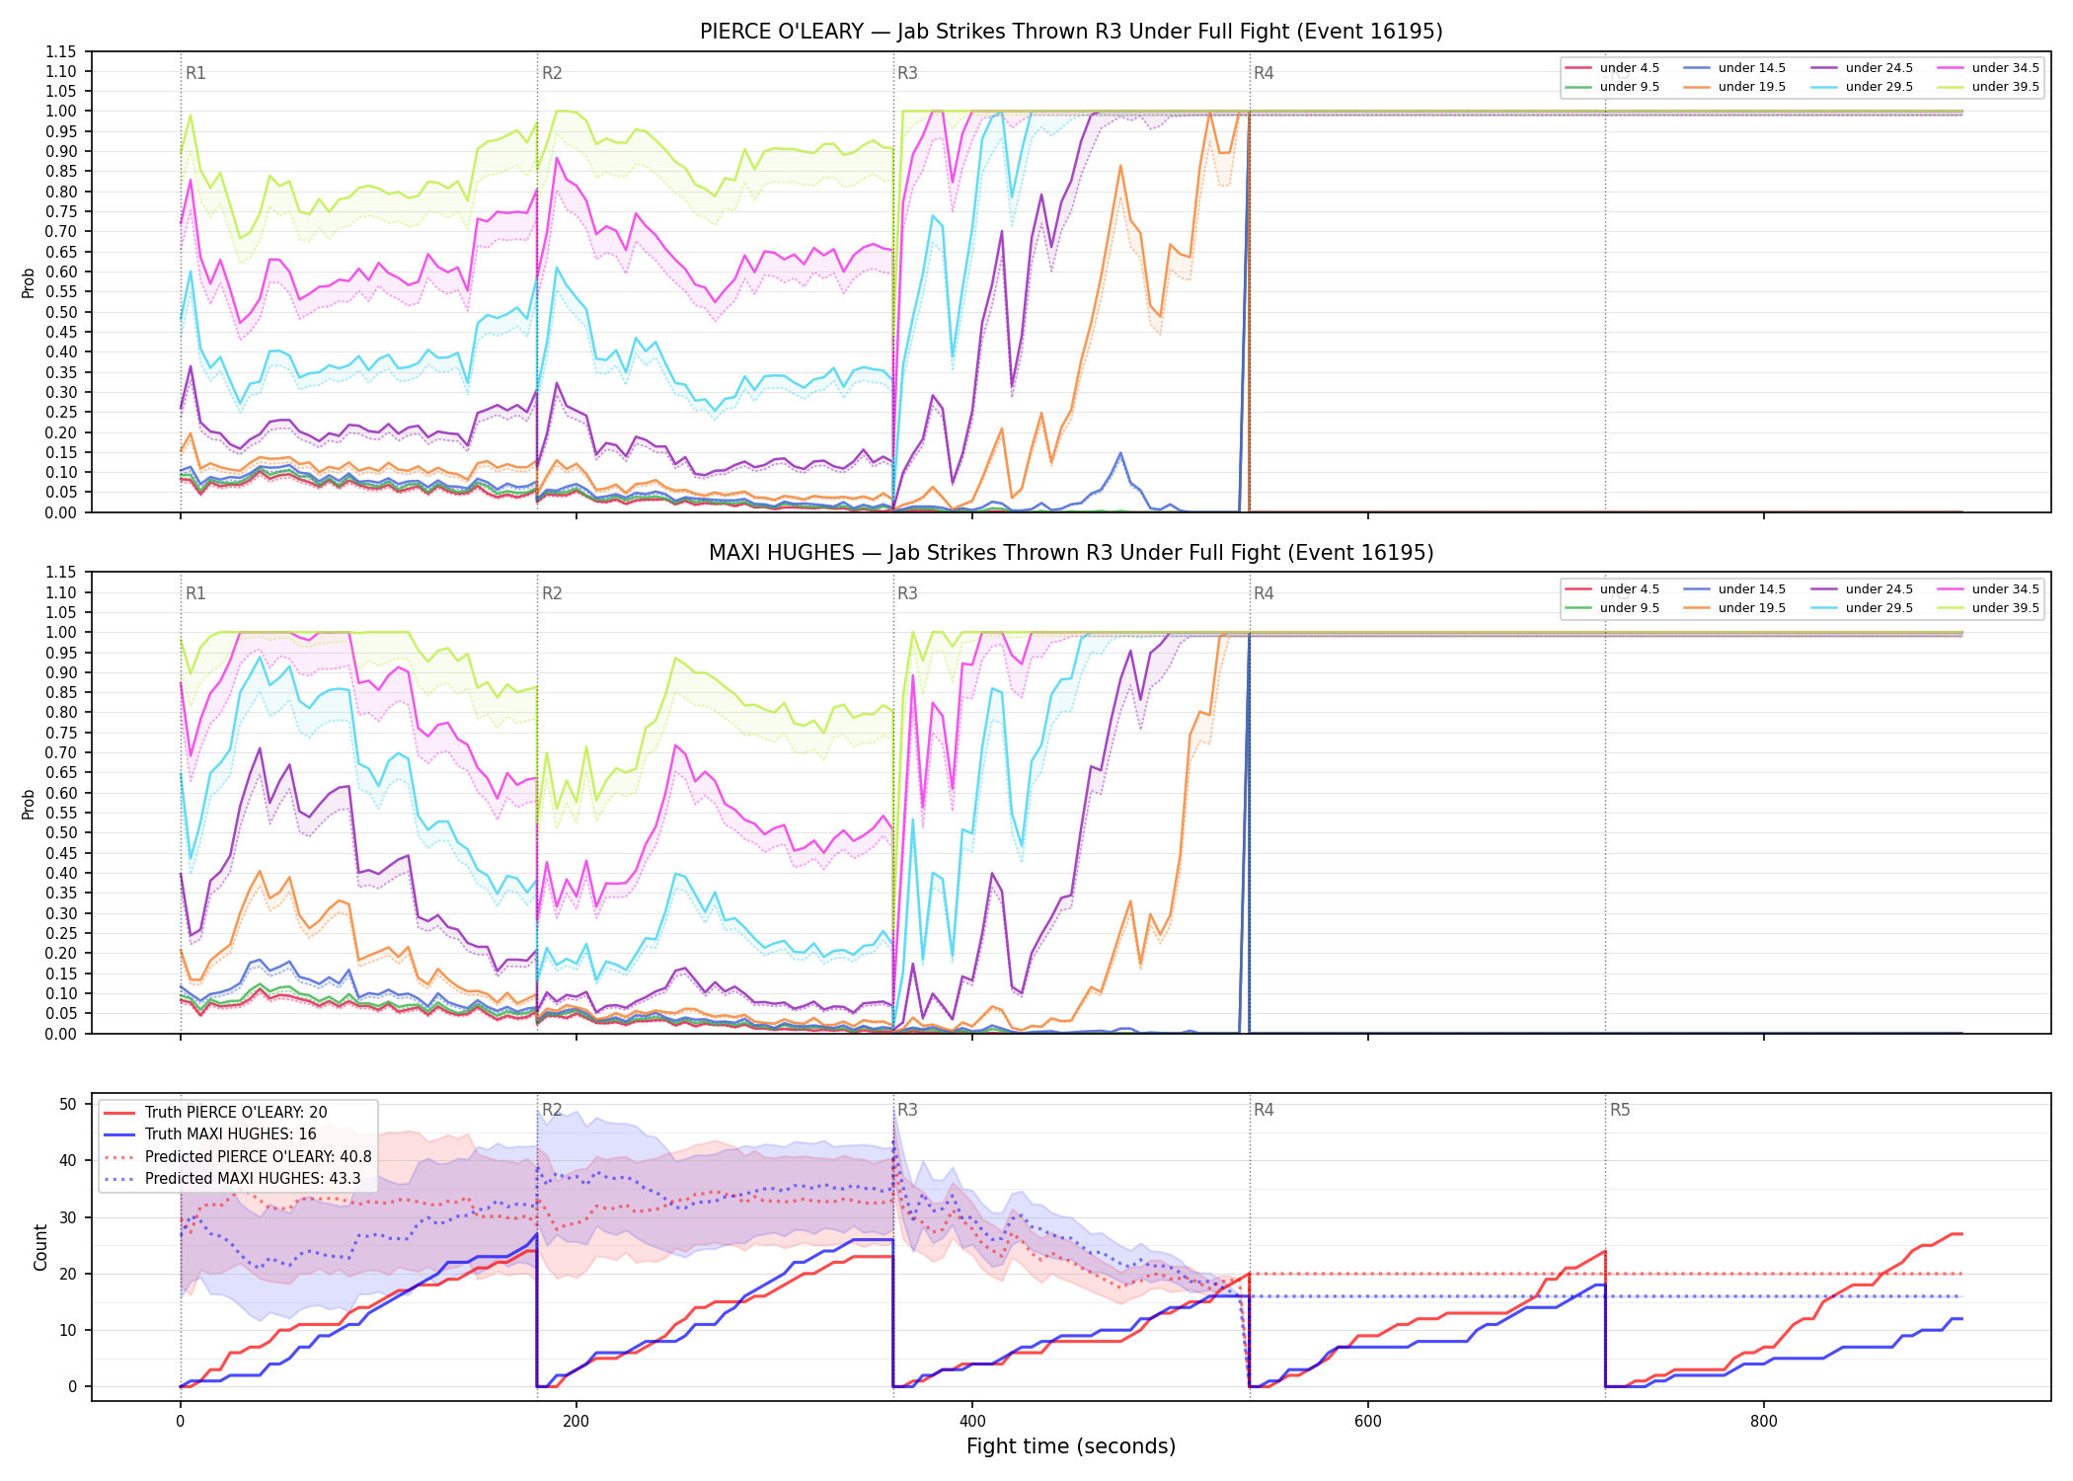Click the R5 round label in Count chart
The image size is (2073, 1481).
[x=1620, y=1110]
